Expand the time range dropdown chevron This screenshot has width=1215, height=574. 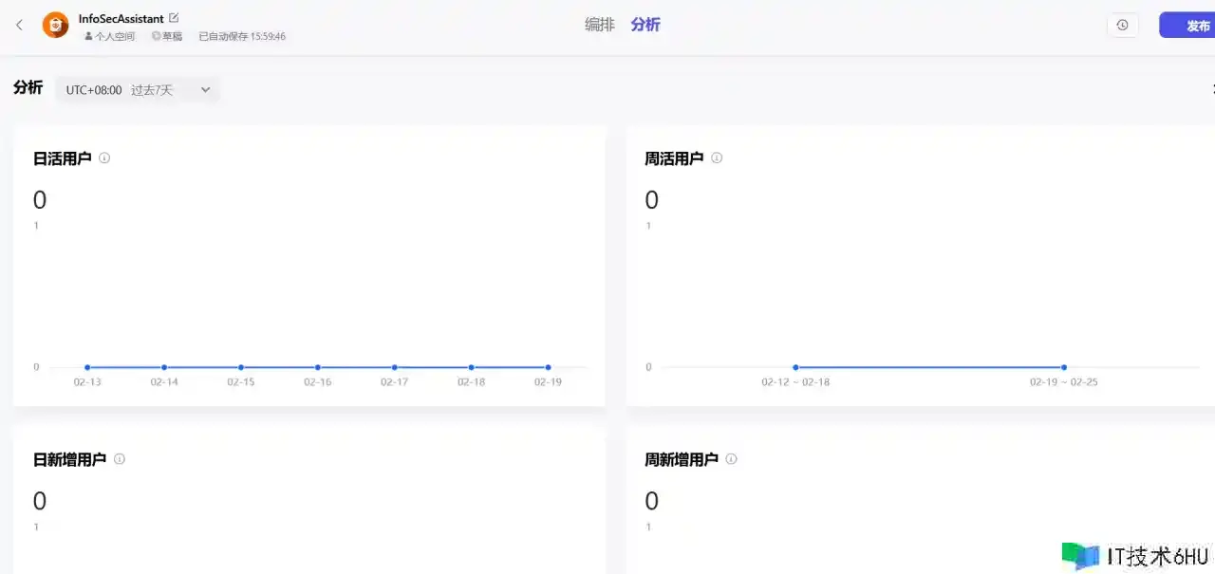click(205, 90)
